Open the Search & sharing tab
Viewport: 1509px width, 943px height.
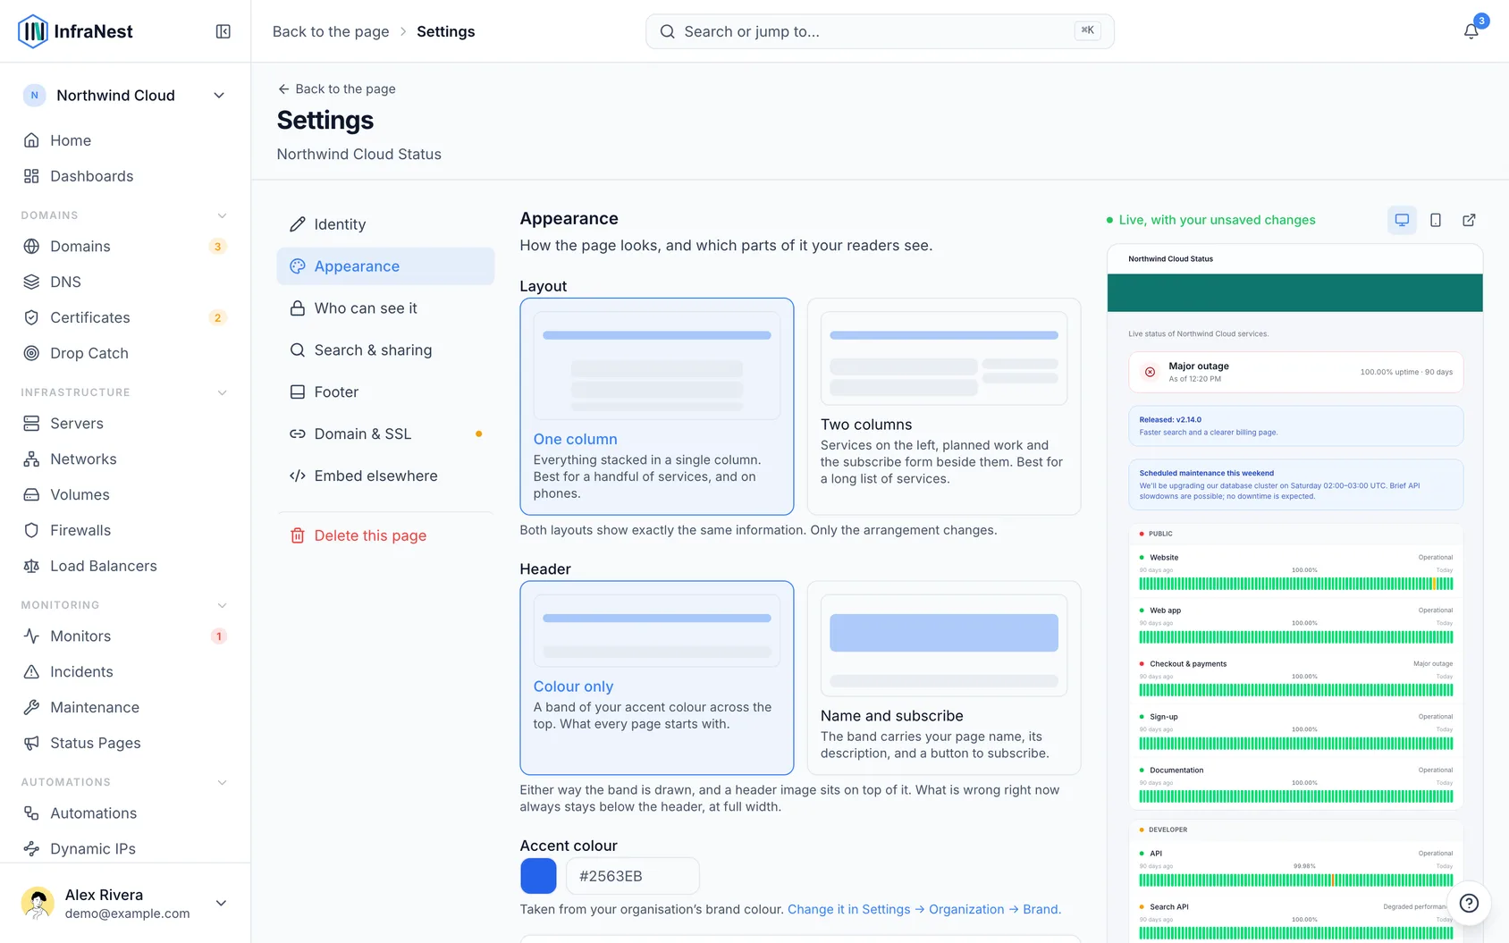click(x=385, y=350)
